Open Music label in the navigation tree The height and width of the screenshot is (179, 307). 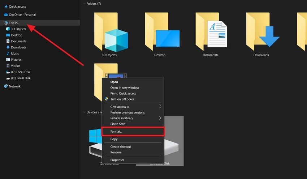coord(15,53)
